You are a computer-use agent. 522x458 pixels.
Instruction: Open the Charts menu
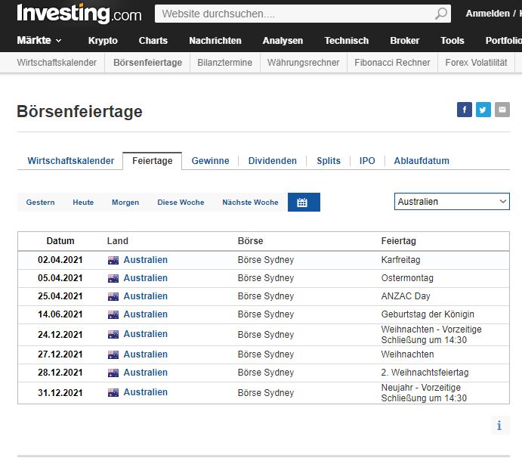[153, 40]
